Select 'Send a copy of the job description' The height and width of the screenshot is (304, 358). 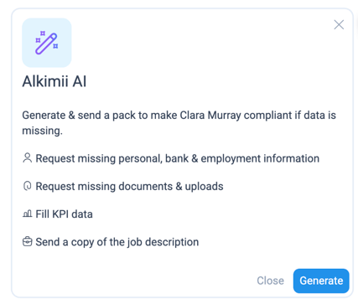pyautogui.click(x=117, y=242)
